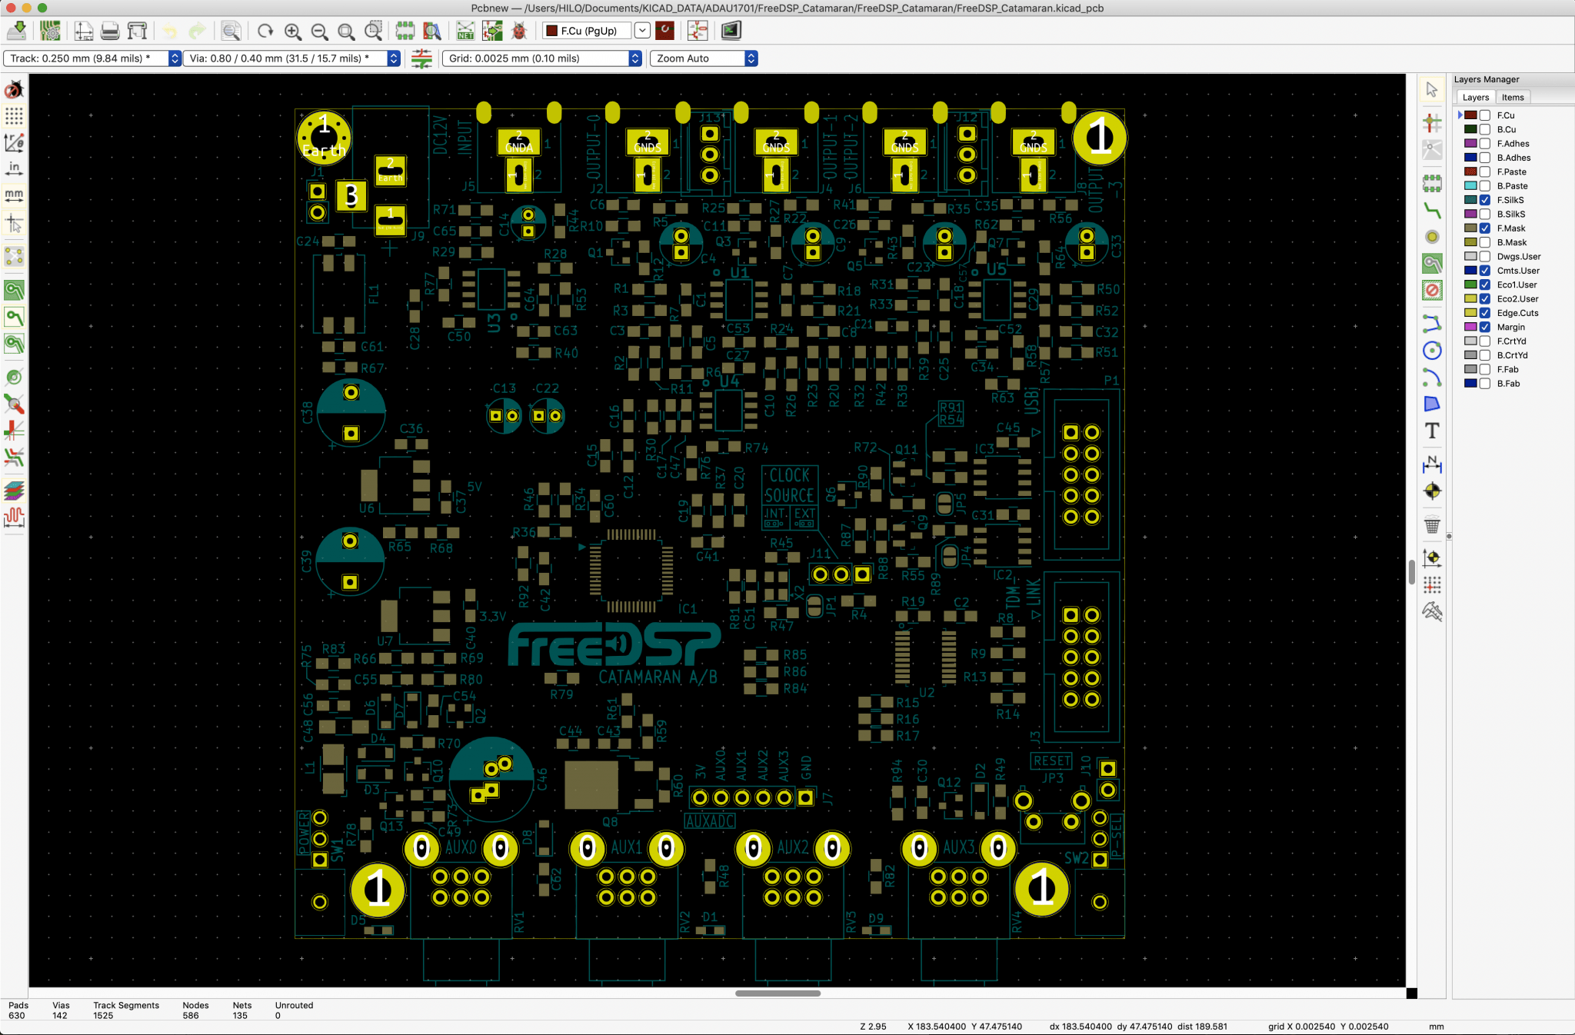
Task: Select the F.Paste layer row
Action: pos(1511,172)
